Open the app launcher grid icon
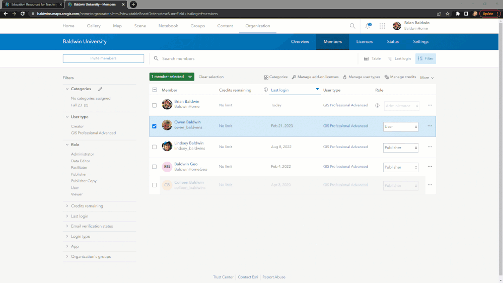Viewport: 503px width, 283px height. click(x=382, y=26)
